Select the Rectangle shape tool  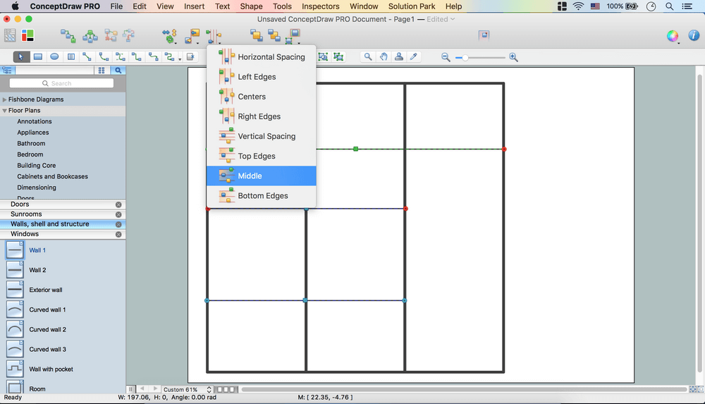coord(38,56)
